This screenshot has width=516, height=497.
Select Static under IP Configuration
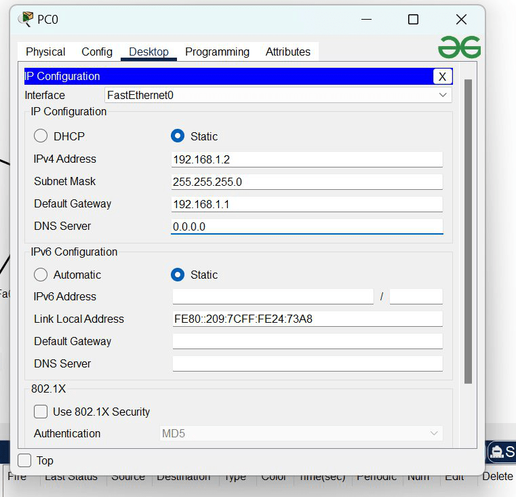(178, 136)
